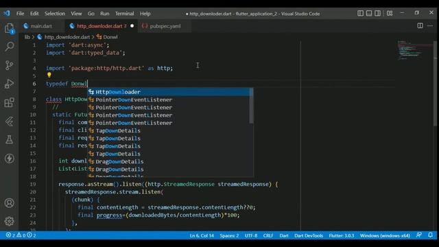Click line number 19 in the gutter
The width and height of the screenshot is (439, 247).
pyautogui.click(x=33, y=185)
